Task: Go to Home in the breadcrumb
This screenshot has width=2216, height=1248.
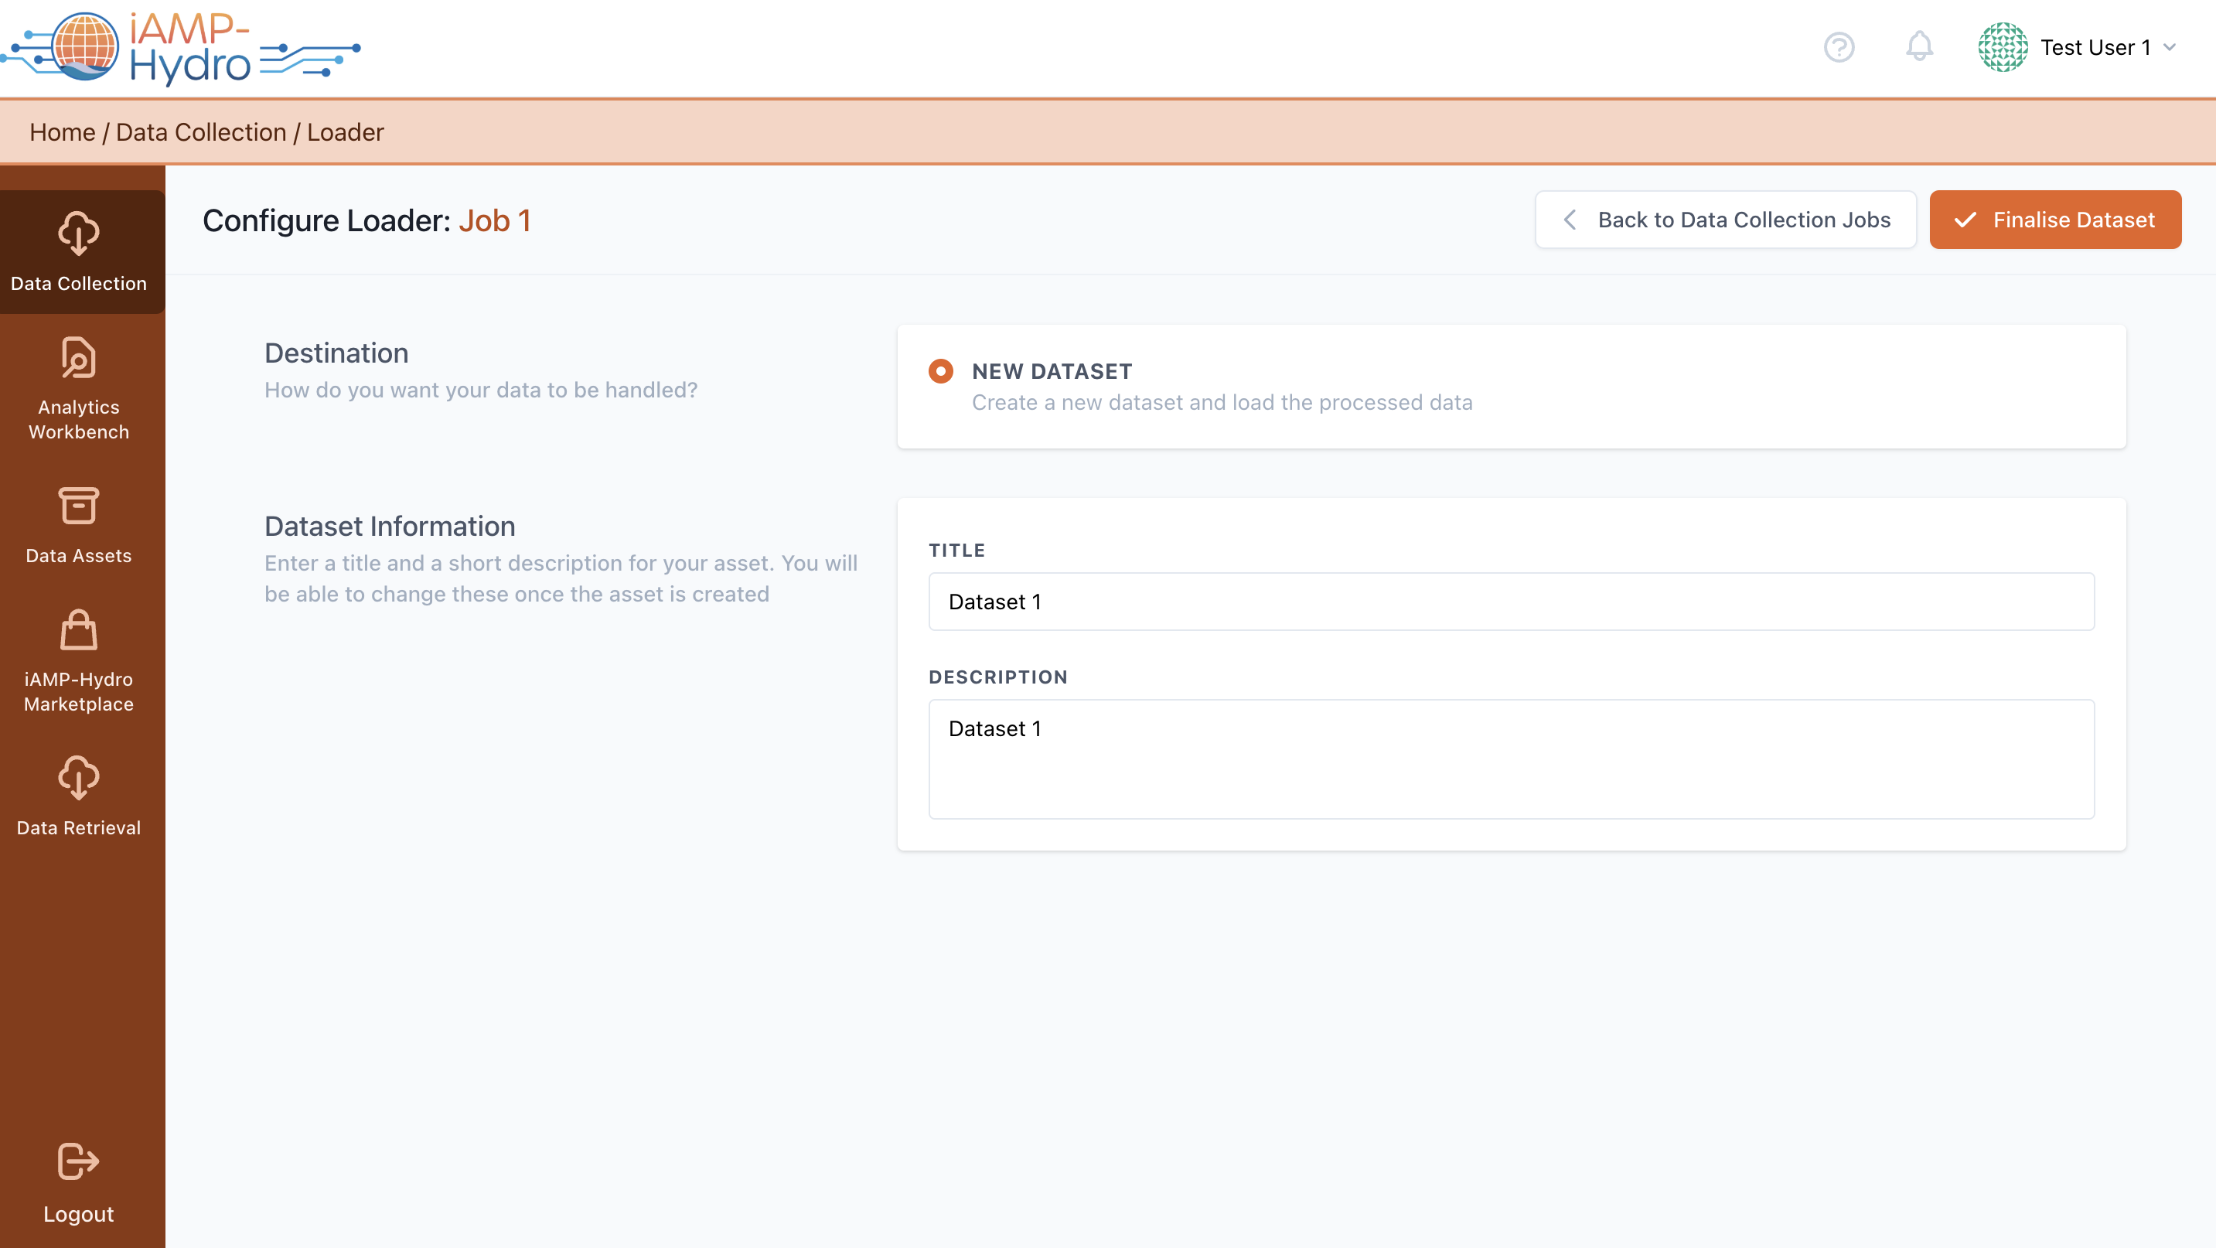Action: [x=62, y=132]
